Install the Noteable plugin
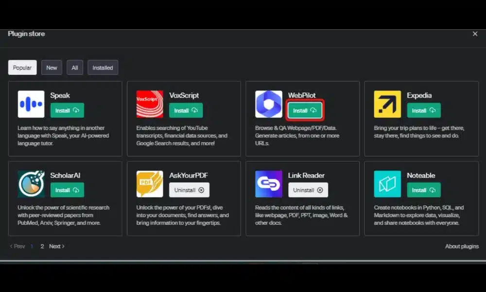This screenshot has height=292, width=486. [424, 190]
